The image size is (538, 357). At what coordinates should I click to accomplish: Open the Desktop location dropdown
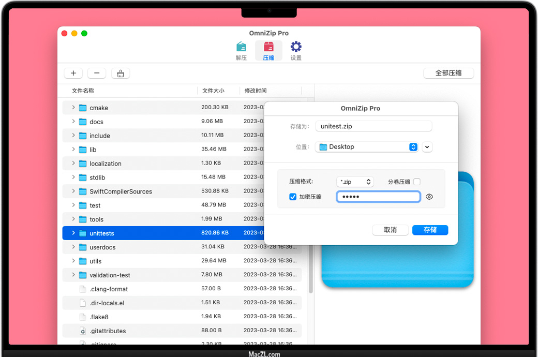click(367, 147)
